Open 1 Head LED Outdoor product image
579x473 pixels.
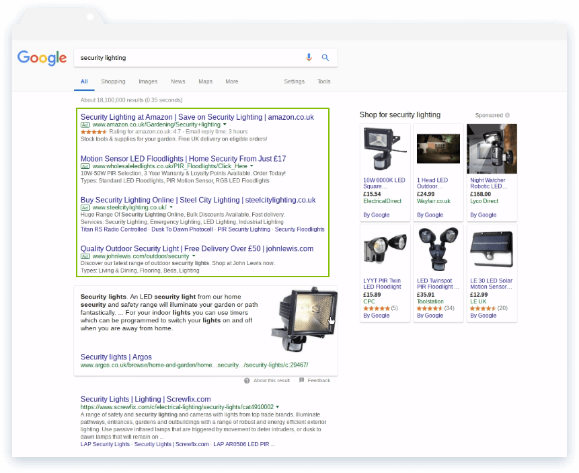pyautogui.click(x=438, y=149)
